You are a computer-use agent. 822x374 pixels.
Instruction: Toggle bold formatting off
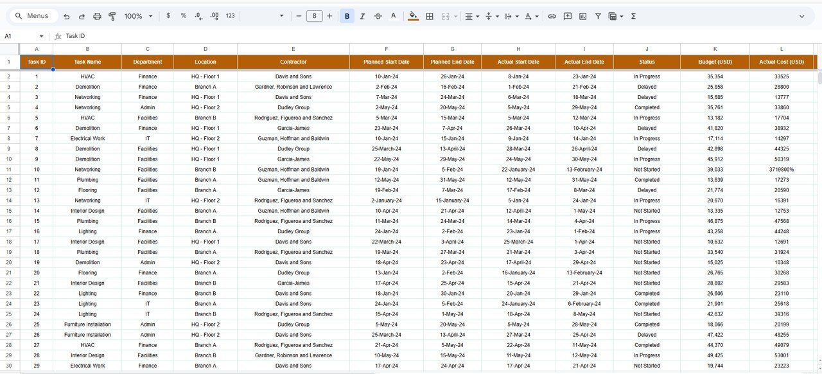click(347, 16)
